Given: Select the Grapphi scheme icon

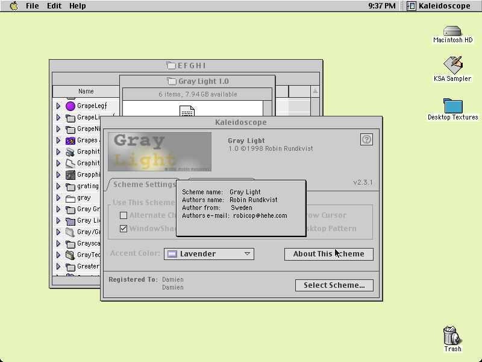Looking at the screenshot, I should coord(70,175).
